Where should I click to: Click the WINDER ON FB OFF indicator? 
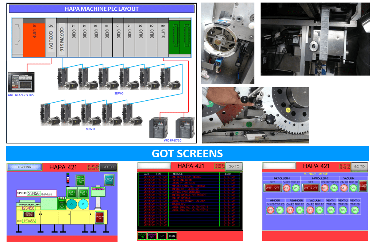pos(270,210)
